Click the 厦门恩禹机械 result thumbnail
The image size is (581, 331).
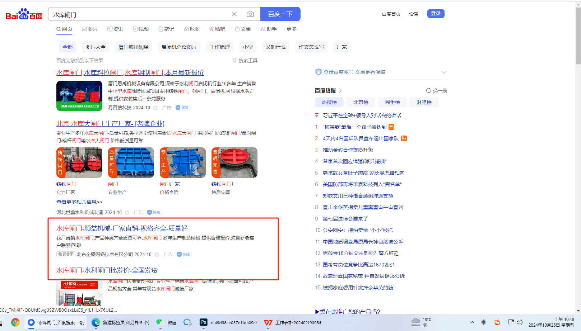pyautogui.click(x=79, y=96)
